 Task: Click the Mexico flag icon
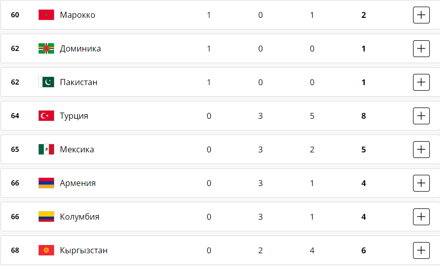coord(46,149)
